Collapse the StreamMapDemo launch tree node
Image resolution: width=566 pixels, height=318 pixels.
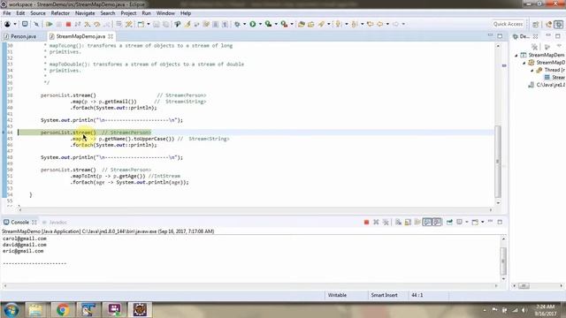516,55
